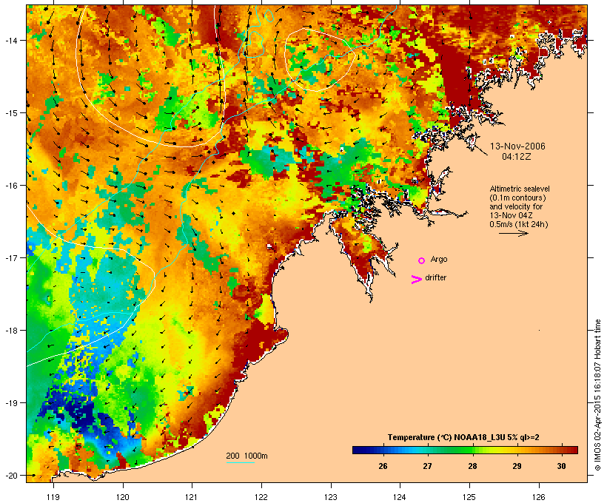Select the 13-Nov-2006 04:12Z date label
Screen dimensions: 607x503
[517, 152]
